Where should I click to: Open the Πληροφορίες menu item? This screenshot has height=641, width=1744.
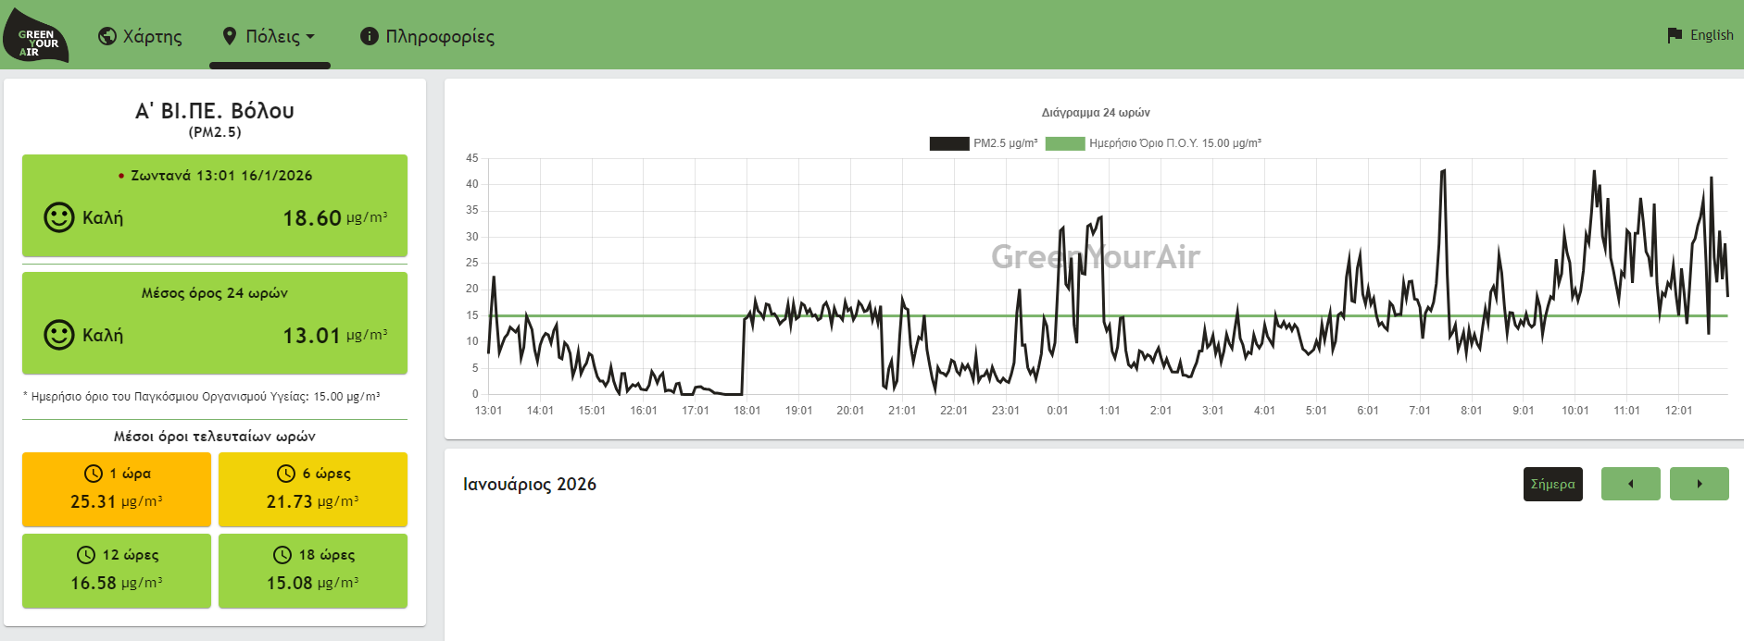(x=439, y=36)
